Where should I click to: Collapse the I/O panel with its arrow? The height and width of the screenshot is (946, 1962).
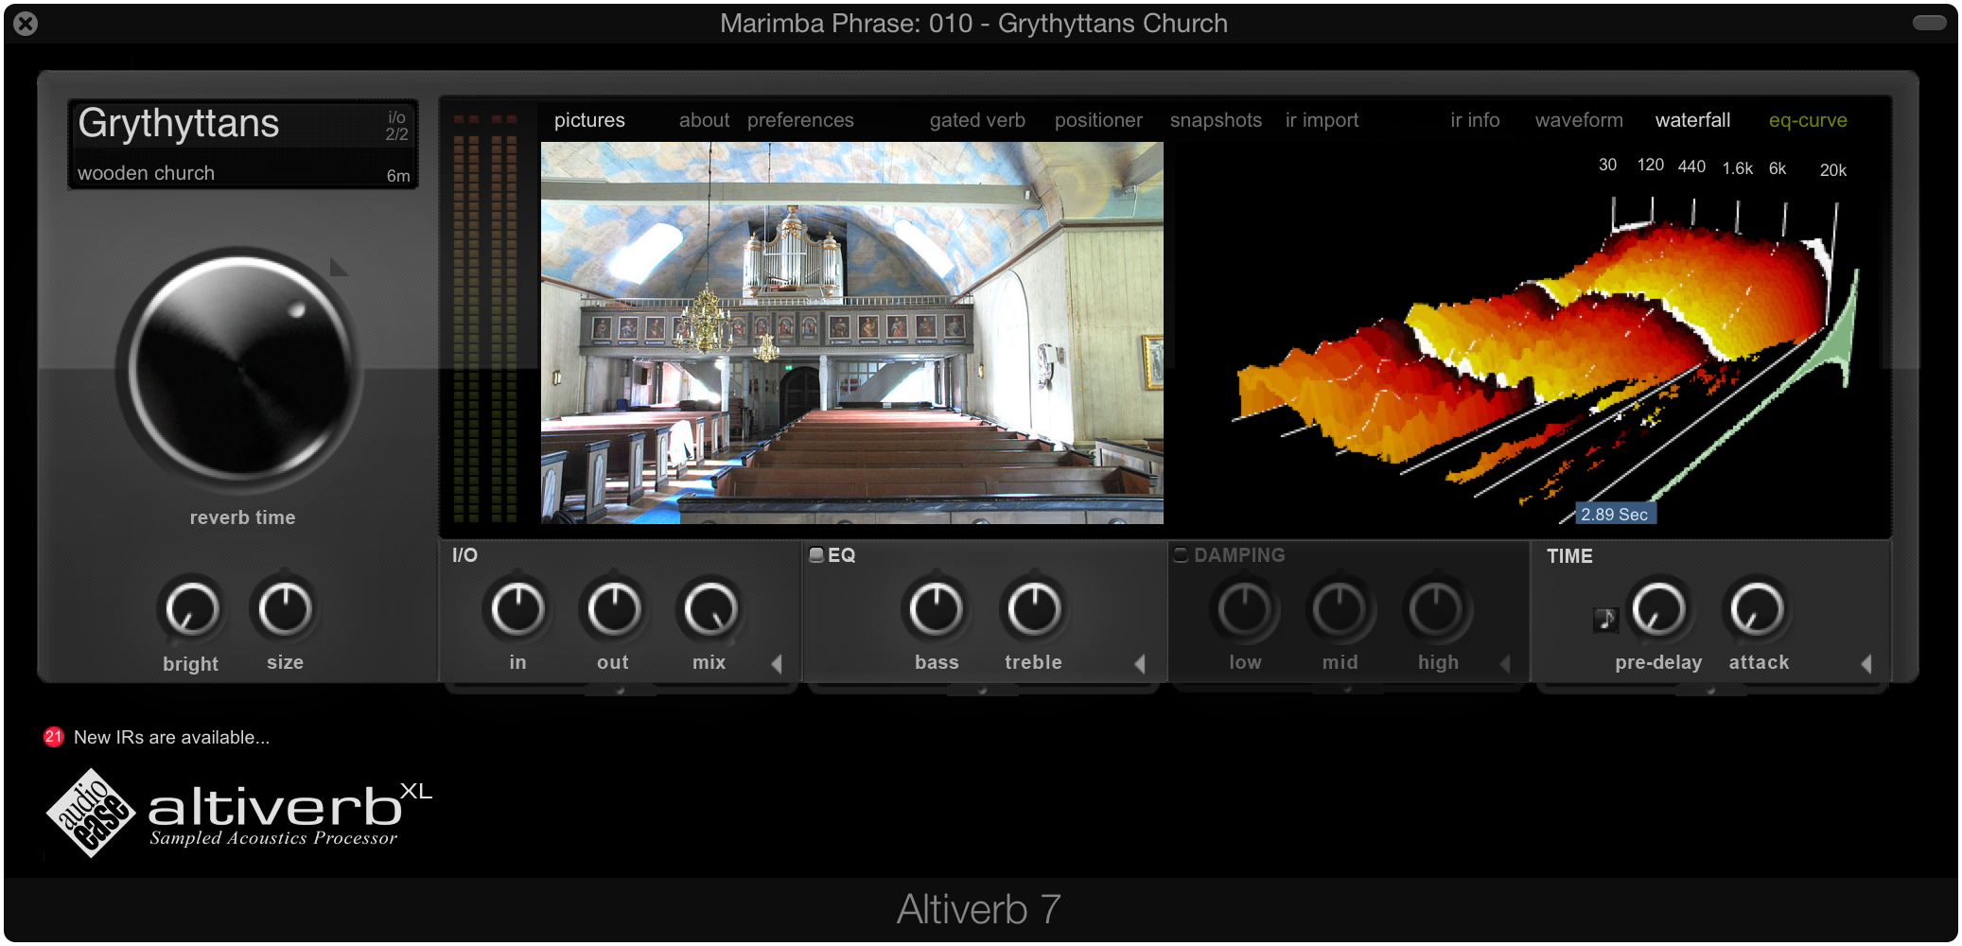778,663
